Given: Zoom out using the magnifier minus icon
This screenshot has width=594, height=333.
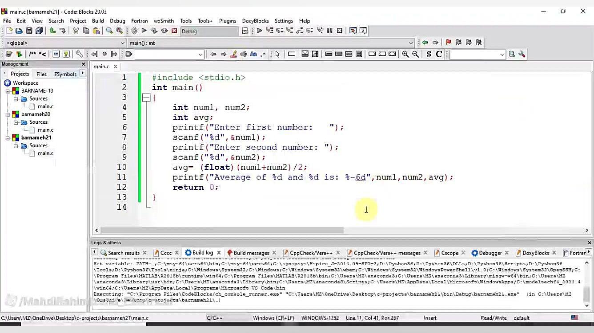Looking at the screenshot, I should [x=416, y=54].
